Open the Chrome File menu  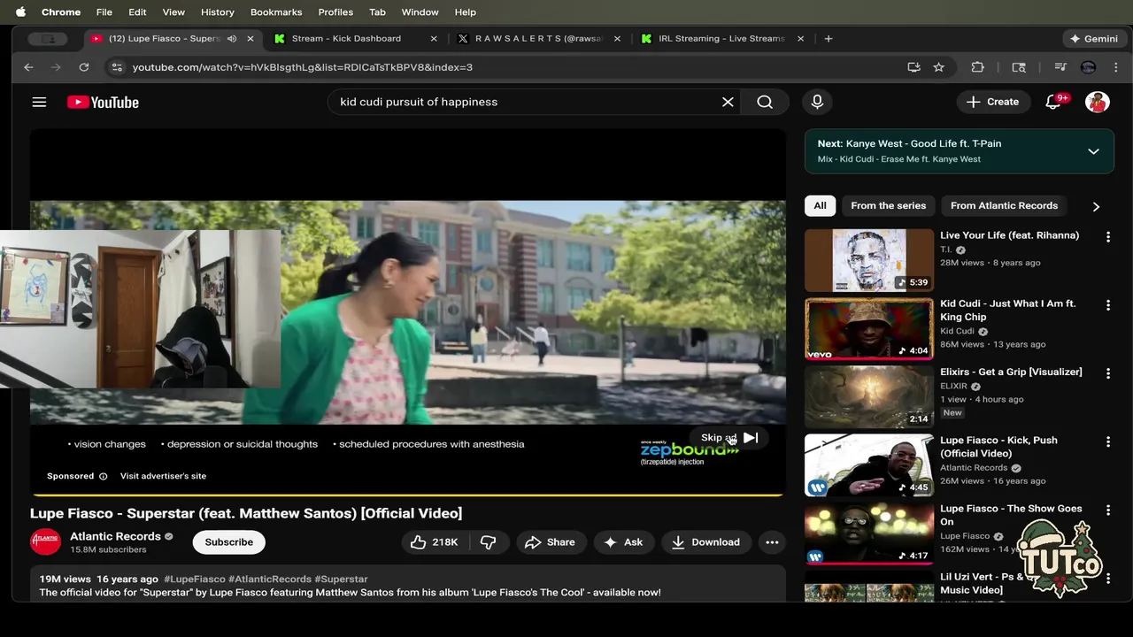click(104, 12)
